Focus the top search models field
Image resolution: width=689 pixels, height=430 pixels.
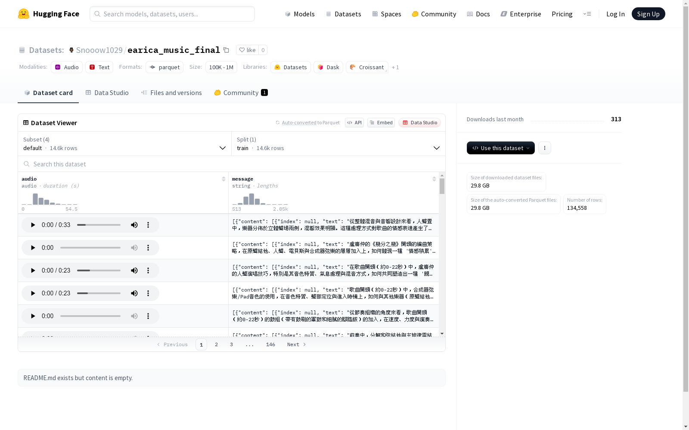[172, 14]
